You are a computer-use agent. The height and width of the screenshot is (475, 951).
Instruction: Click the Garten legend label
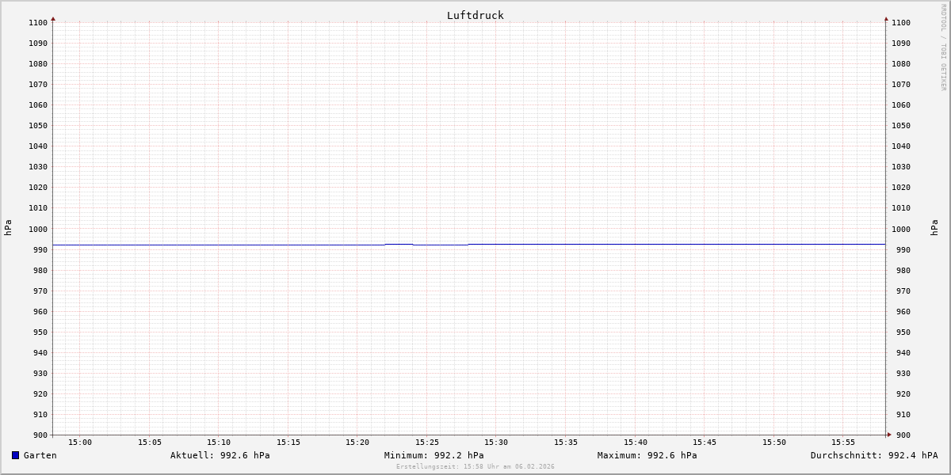click(40, 455)
